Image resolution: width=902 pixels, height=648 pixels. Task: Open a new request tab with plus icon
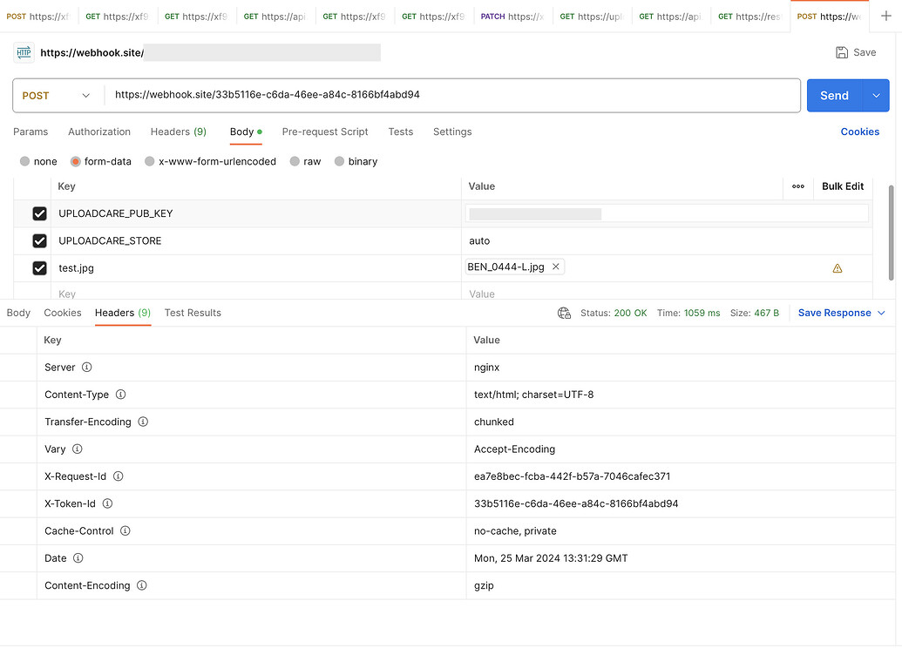point(885,15)
